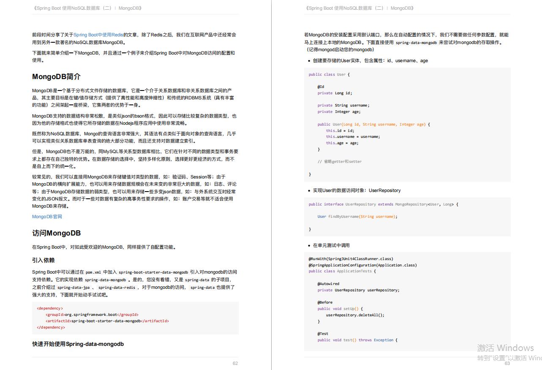Click the bullet '创建要存储的User实体' text
This screenshot has width=542, height=370.
pos(370,60)
